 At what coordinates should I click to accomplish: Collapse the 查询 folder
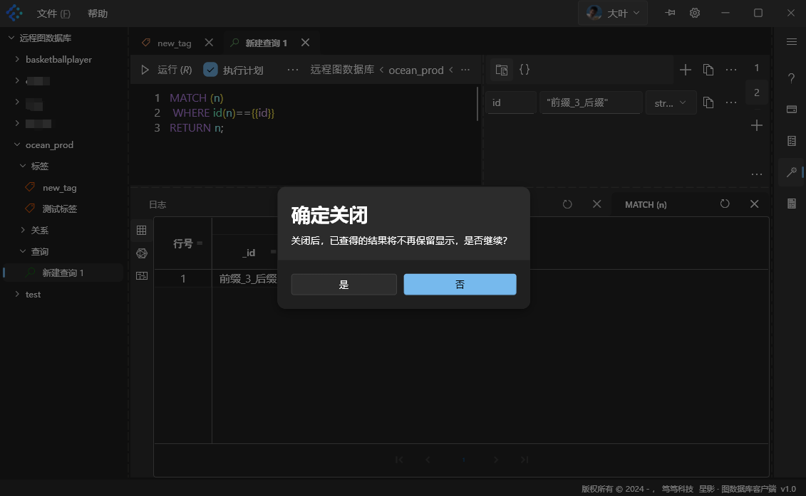(23, 251)
